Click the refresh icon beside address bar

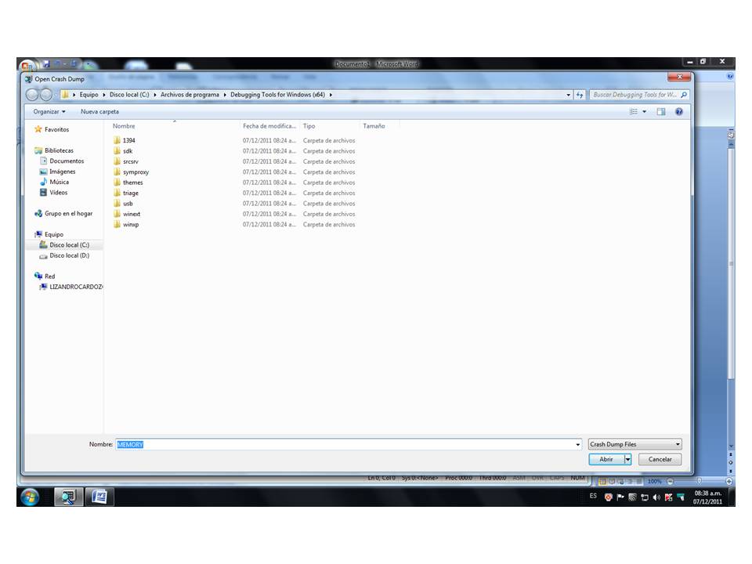click(x=580, y=95)
